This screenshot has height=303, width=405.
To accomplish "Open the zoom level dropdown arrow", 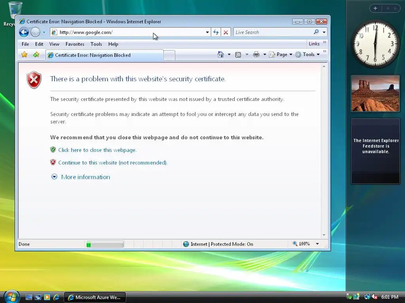I will pos(317,244).
